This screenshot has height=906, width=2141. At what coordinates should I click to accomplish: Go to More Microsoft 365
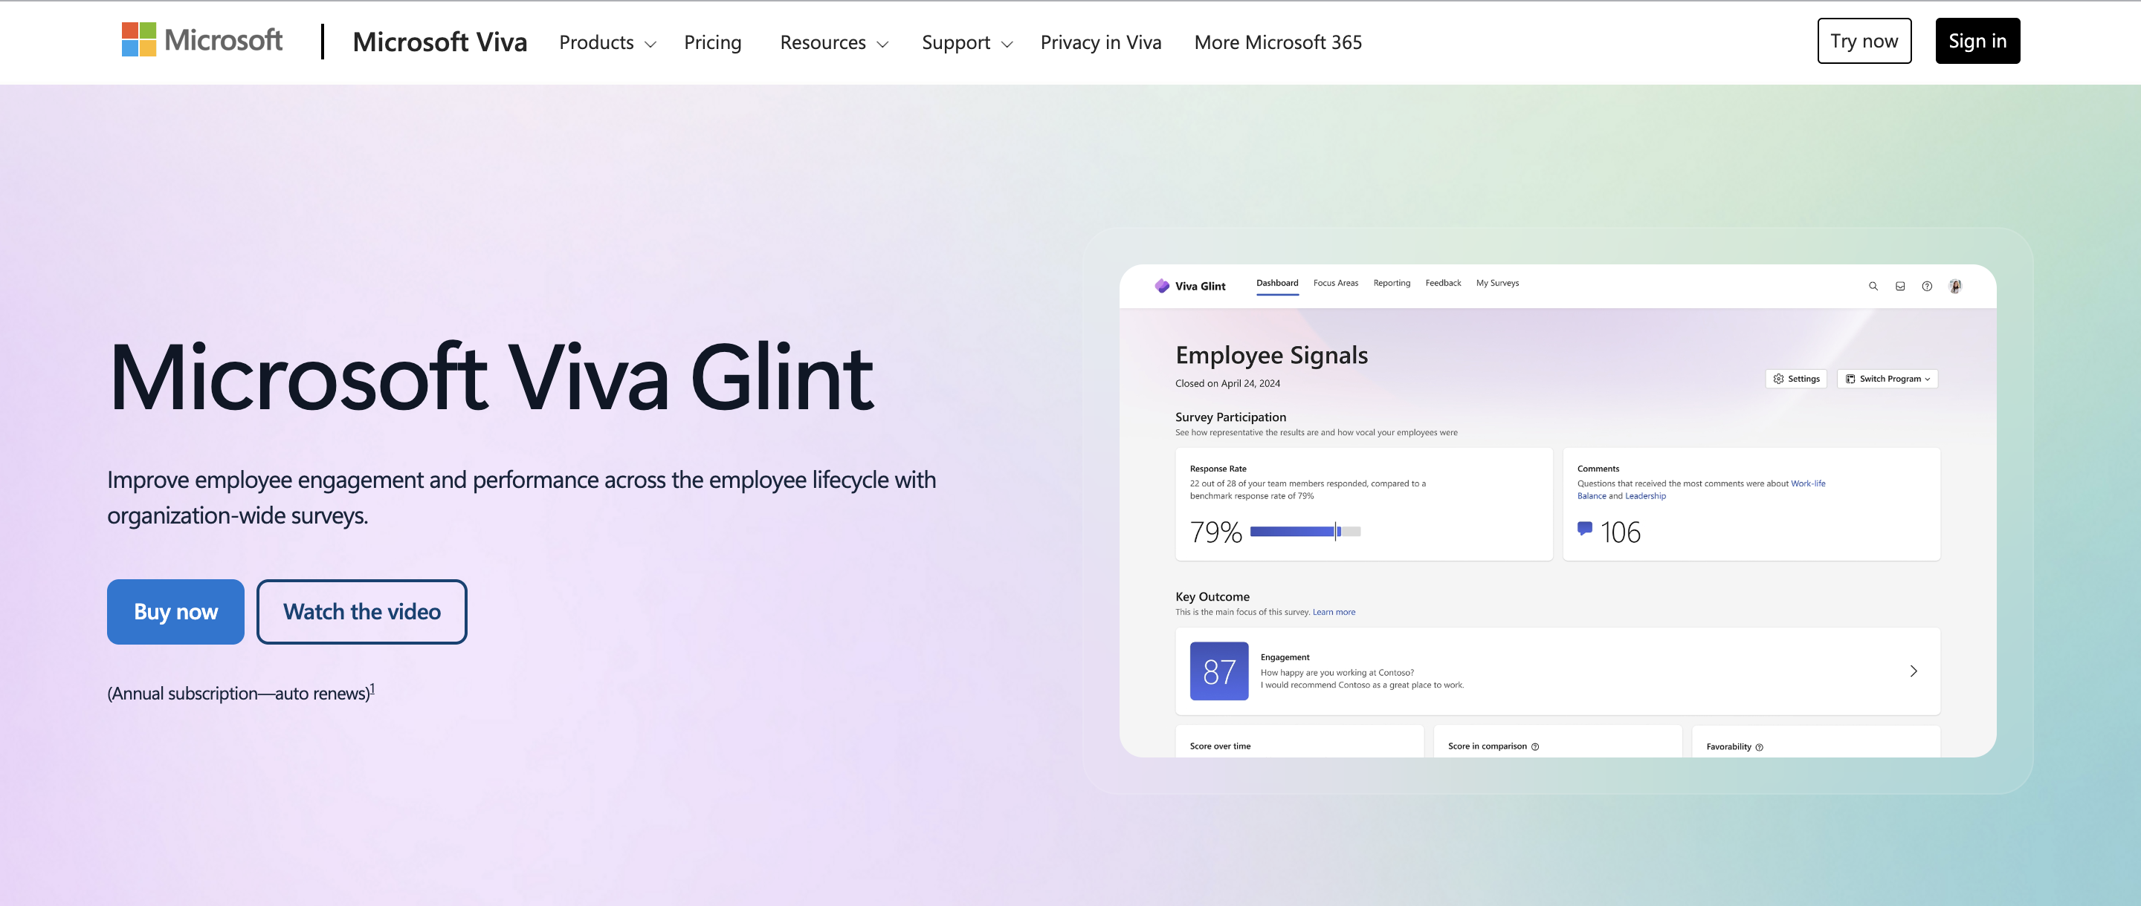coord(1277,42)
